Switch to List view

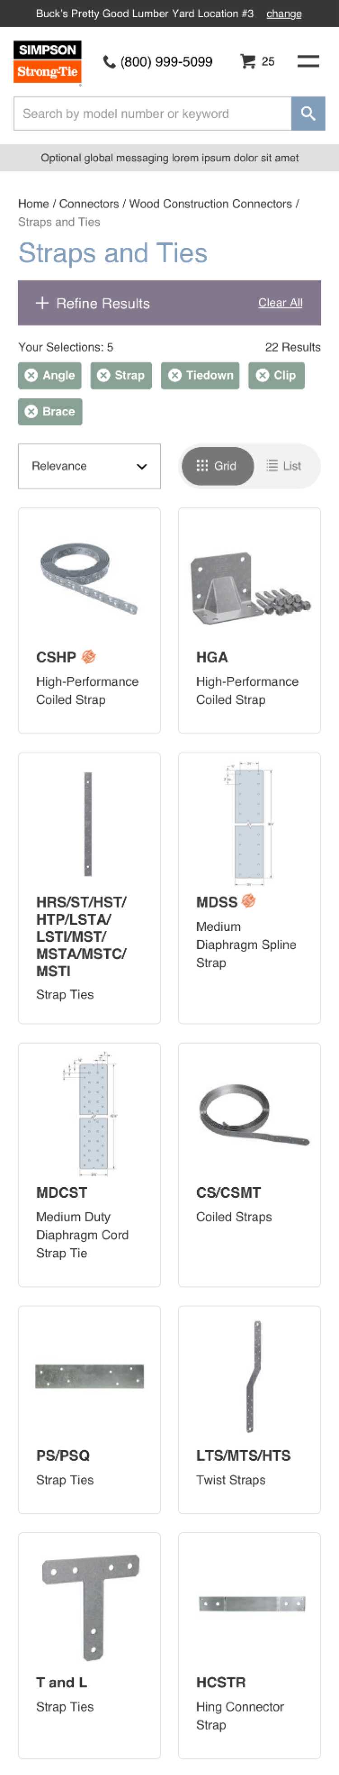point(284,467)
